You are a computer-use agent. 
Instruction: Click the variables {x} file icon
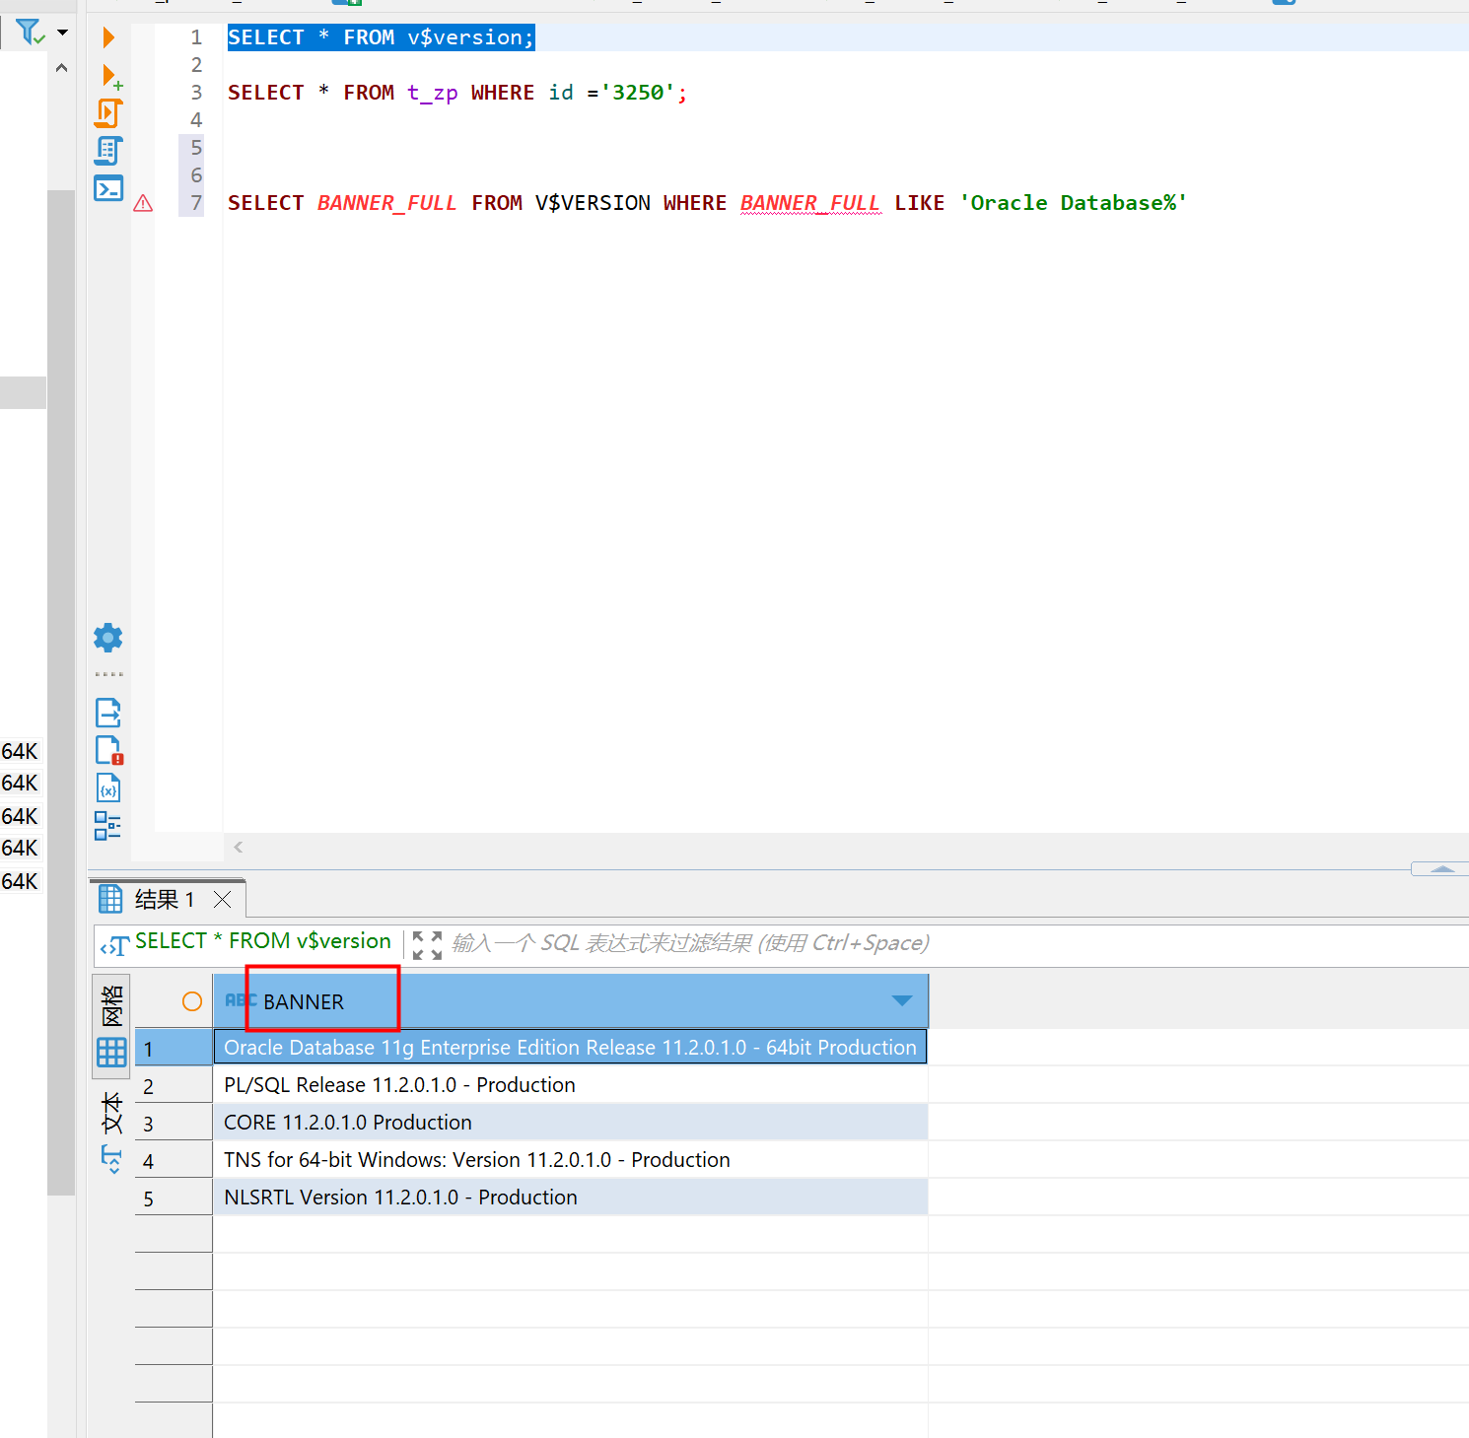108,787
